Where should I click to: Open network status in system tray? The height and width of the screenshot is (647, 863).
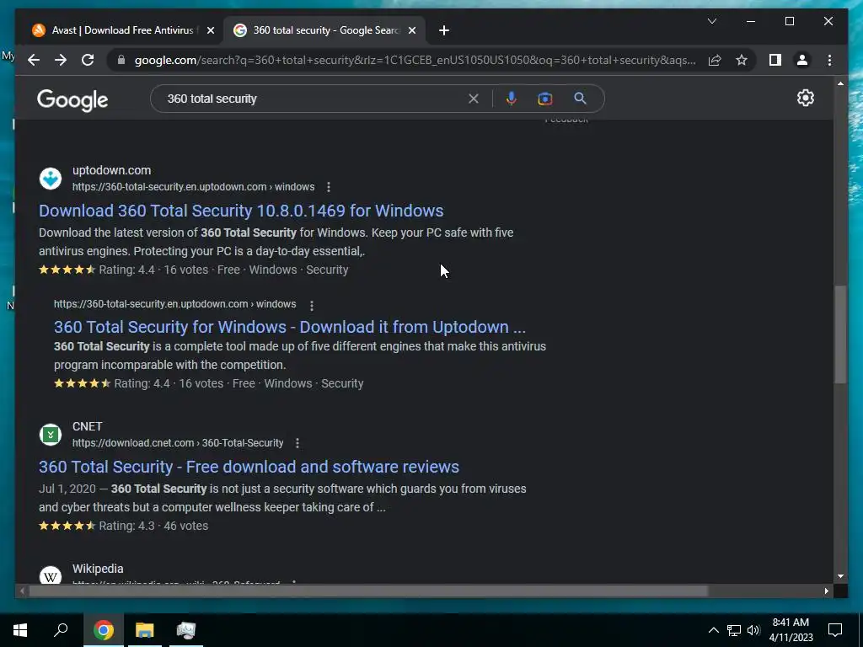[734, 630]
